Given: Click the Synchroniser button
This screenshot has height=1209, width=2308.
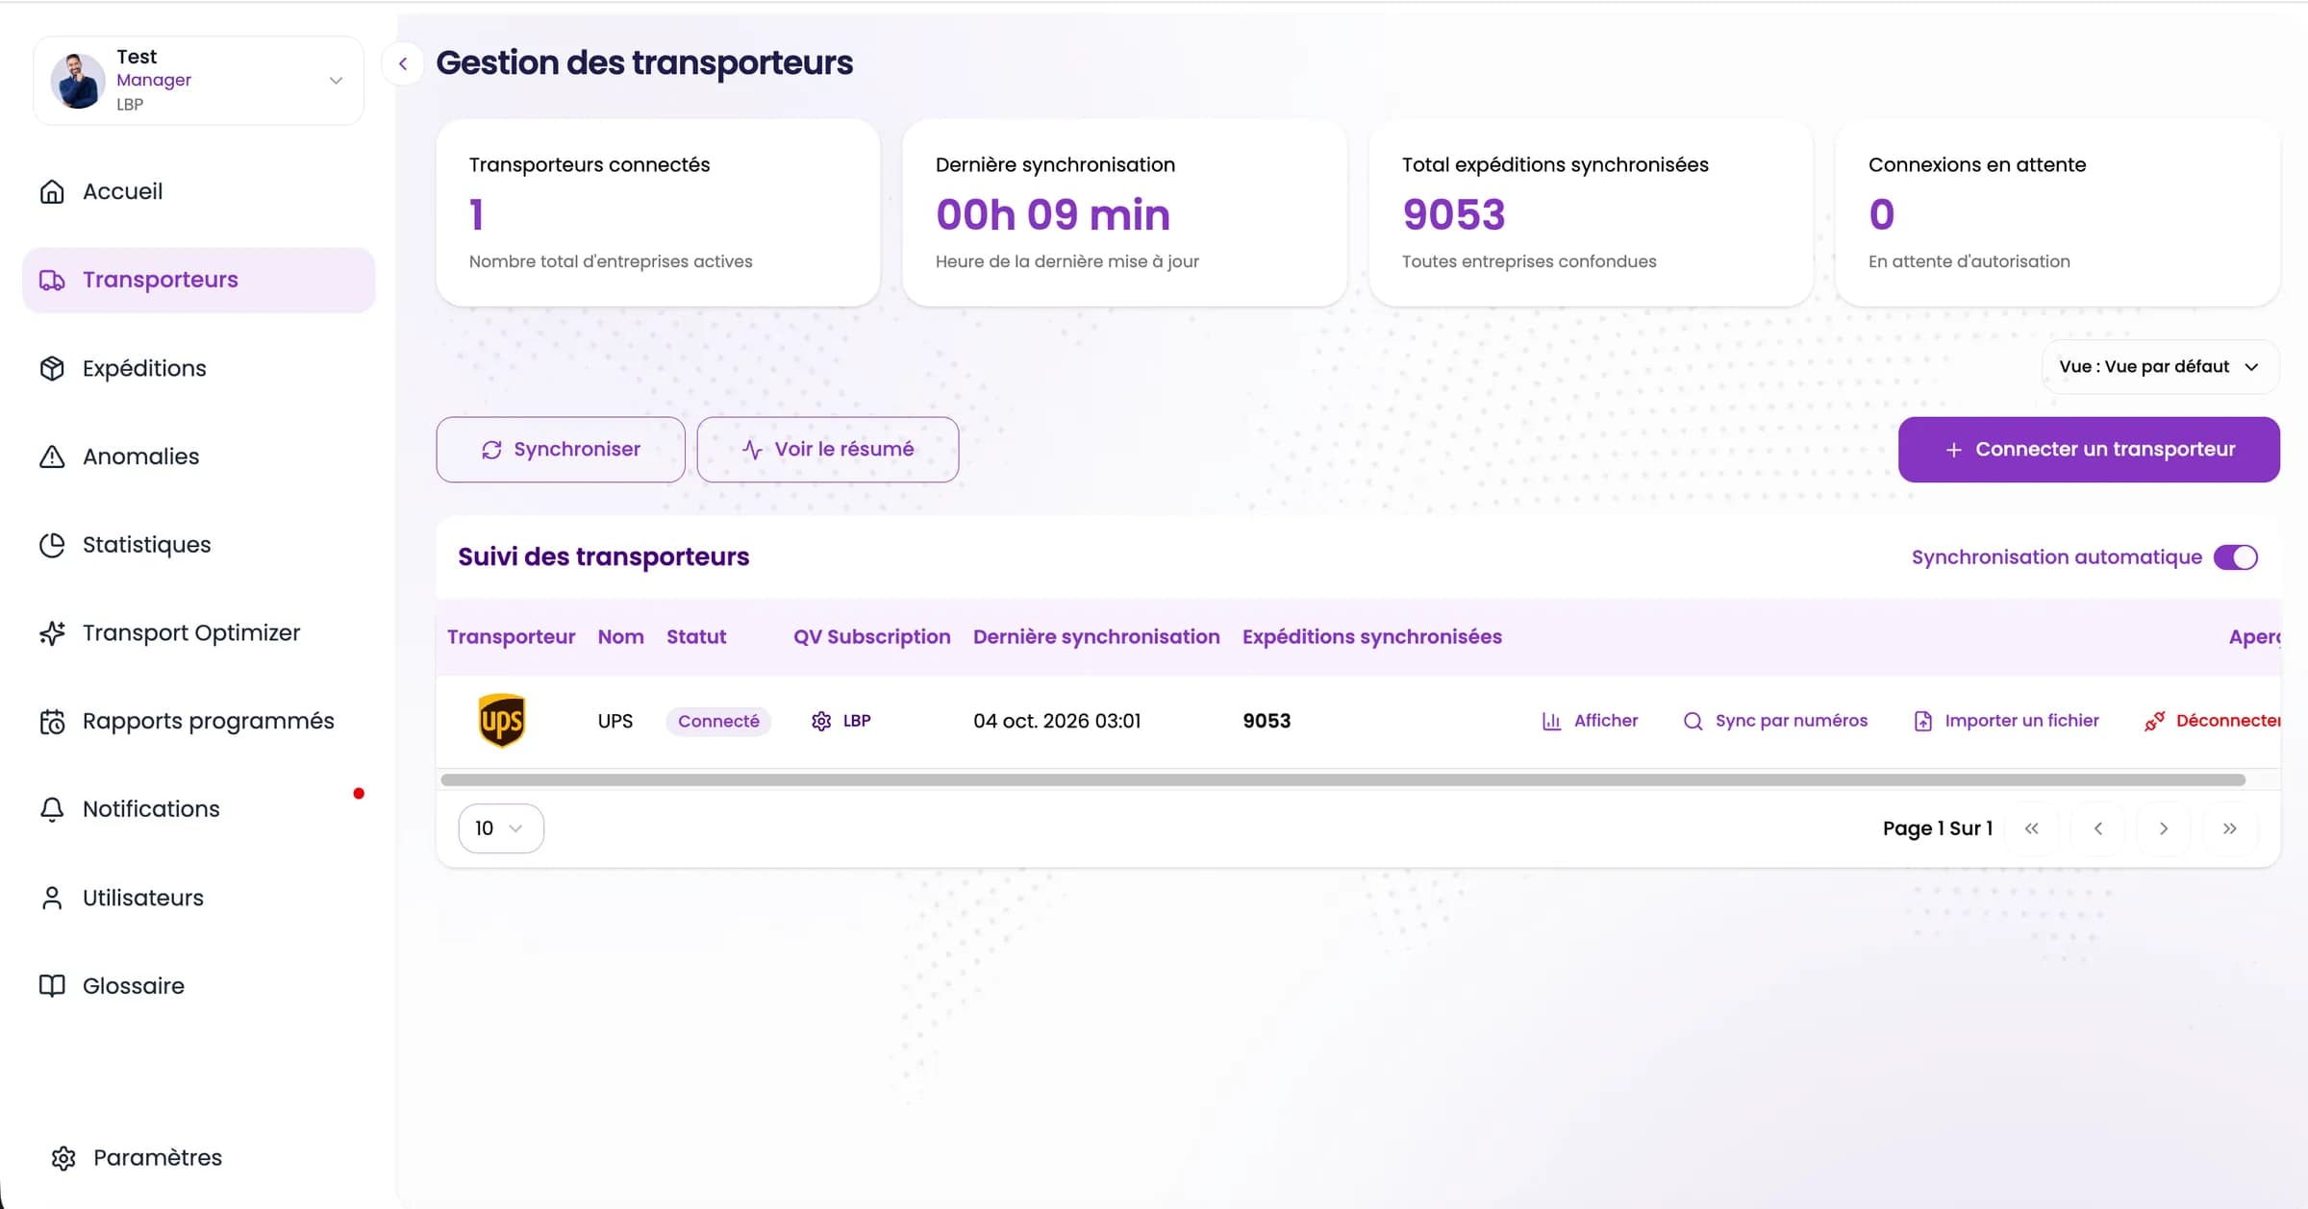Looking at the screenshot, I should click(x=561, y=449).
